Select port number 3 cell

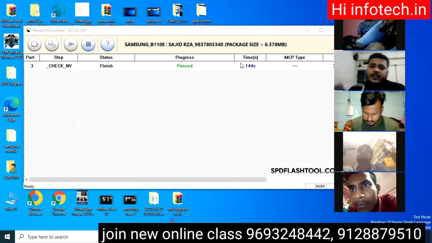click(x=32, y=66)
